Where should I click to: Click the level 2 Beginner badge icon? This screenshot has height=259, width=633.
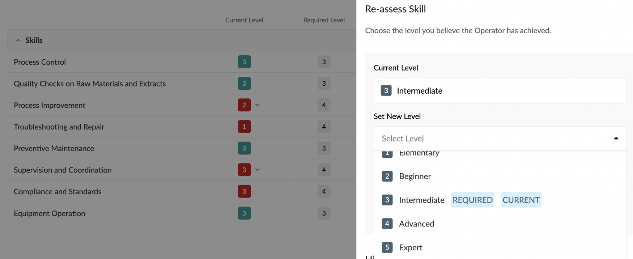point(387,176)
